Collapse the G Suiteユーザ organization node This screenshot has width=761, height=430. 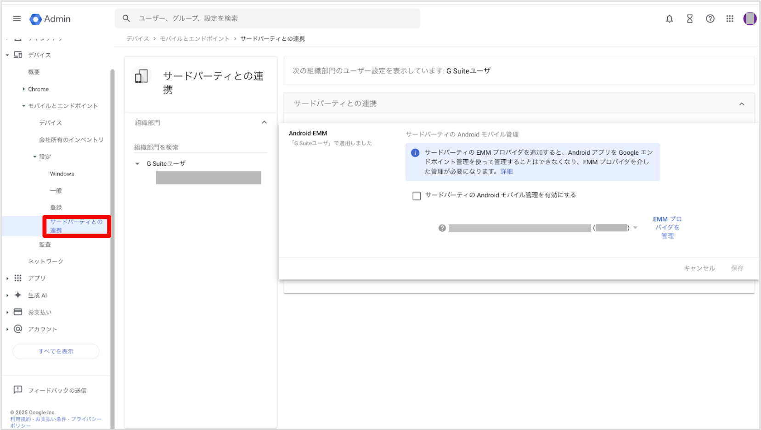click(137, 164)
